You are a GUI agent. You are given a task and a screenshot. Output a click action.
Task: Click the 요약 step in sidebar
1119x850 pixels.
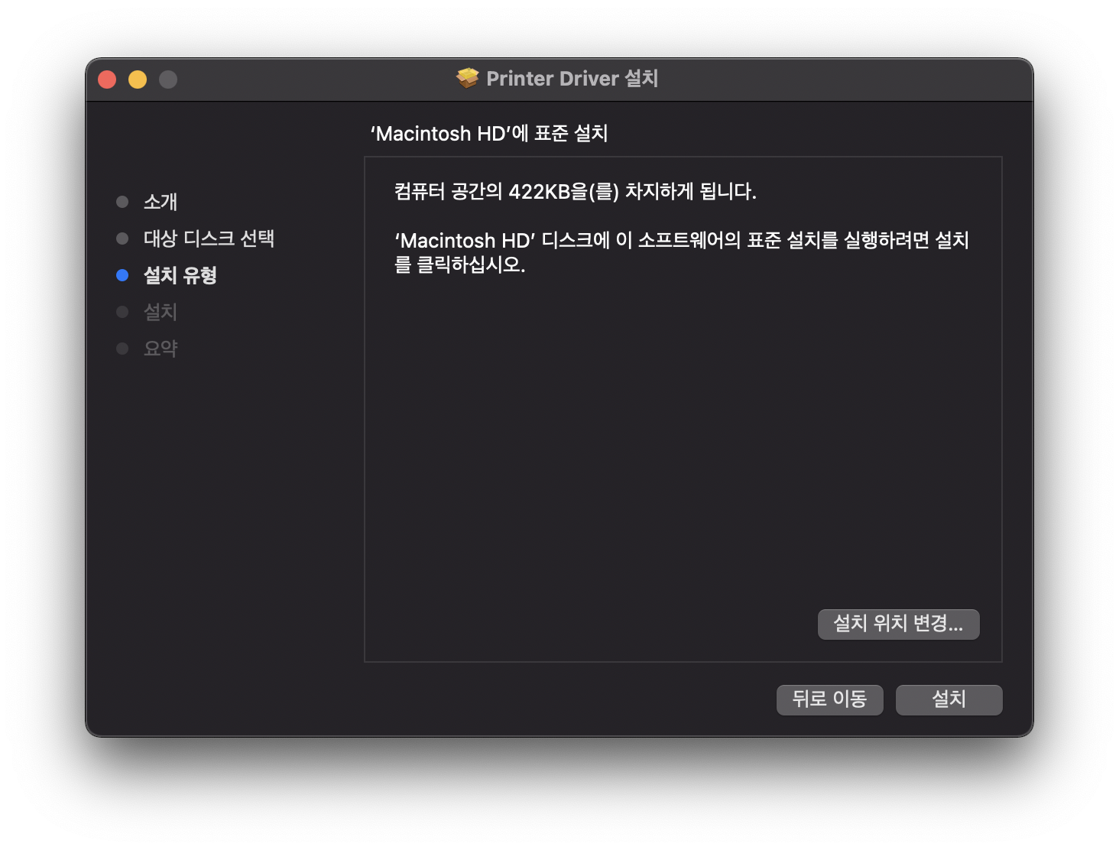[x=161, y=349]
